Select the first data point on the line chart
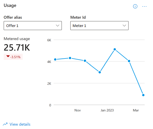The image size is (153, 129). pyautogui.click(x=55, y=60)
